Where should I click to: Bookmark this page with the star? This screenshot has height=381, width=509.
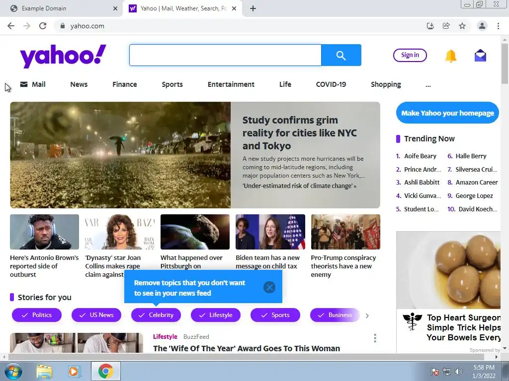click(462, 26)
